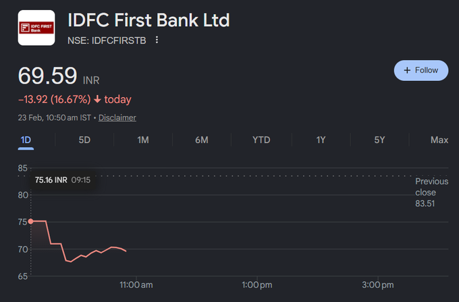Open the Disclaimer link
459x302 pixels.
click(117, 117)
